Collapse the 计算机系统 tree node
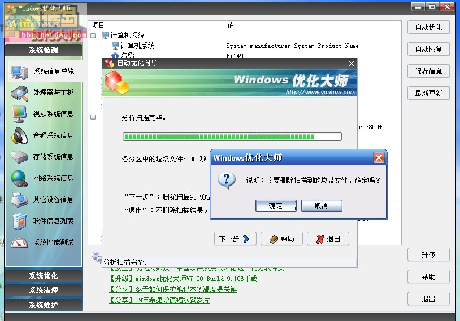The width and height of the screenshot is (460, 321). pyautogui.click(x=93, y=36)
